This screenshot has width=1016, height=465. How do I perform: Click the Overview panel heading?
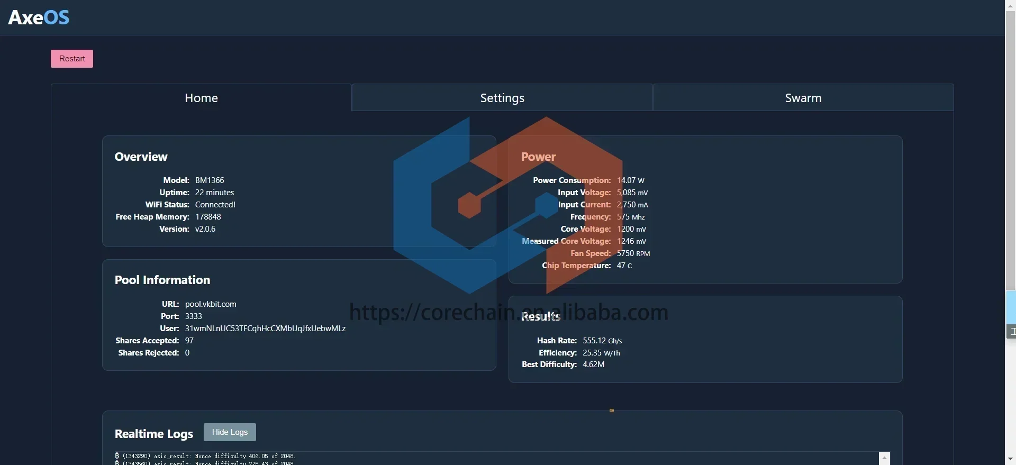click(141, 157)
